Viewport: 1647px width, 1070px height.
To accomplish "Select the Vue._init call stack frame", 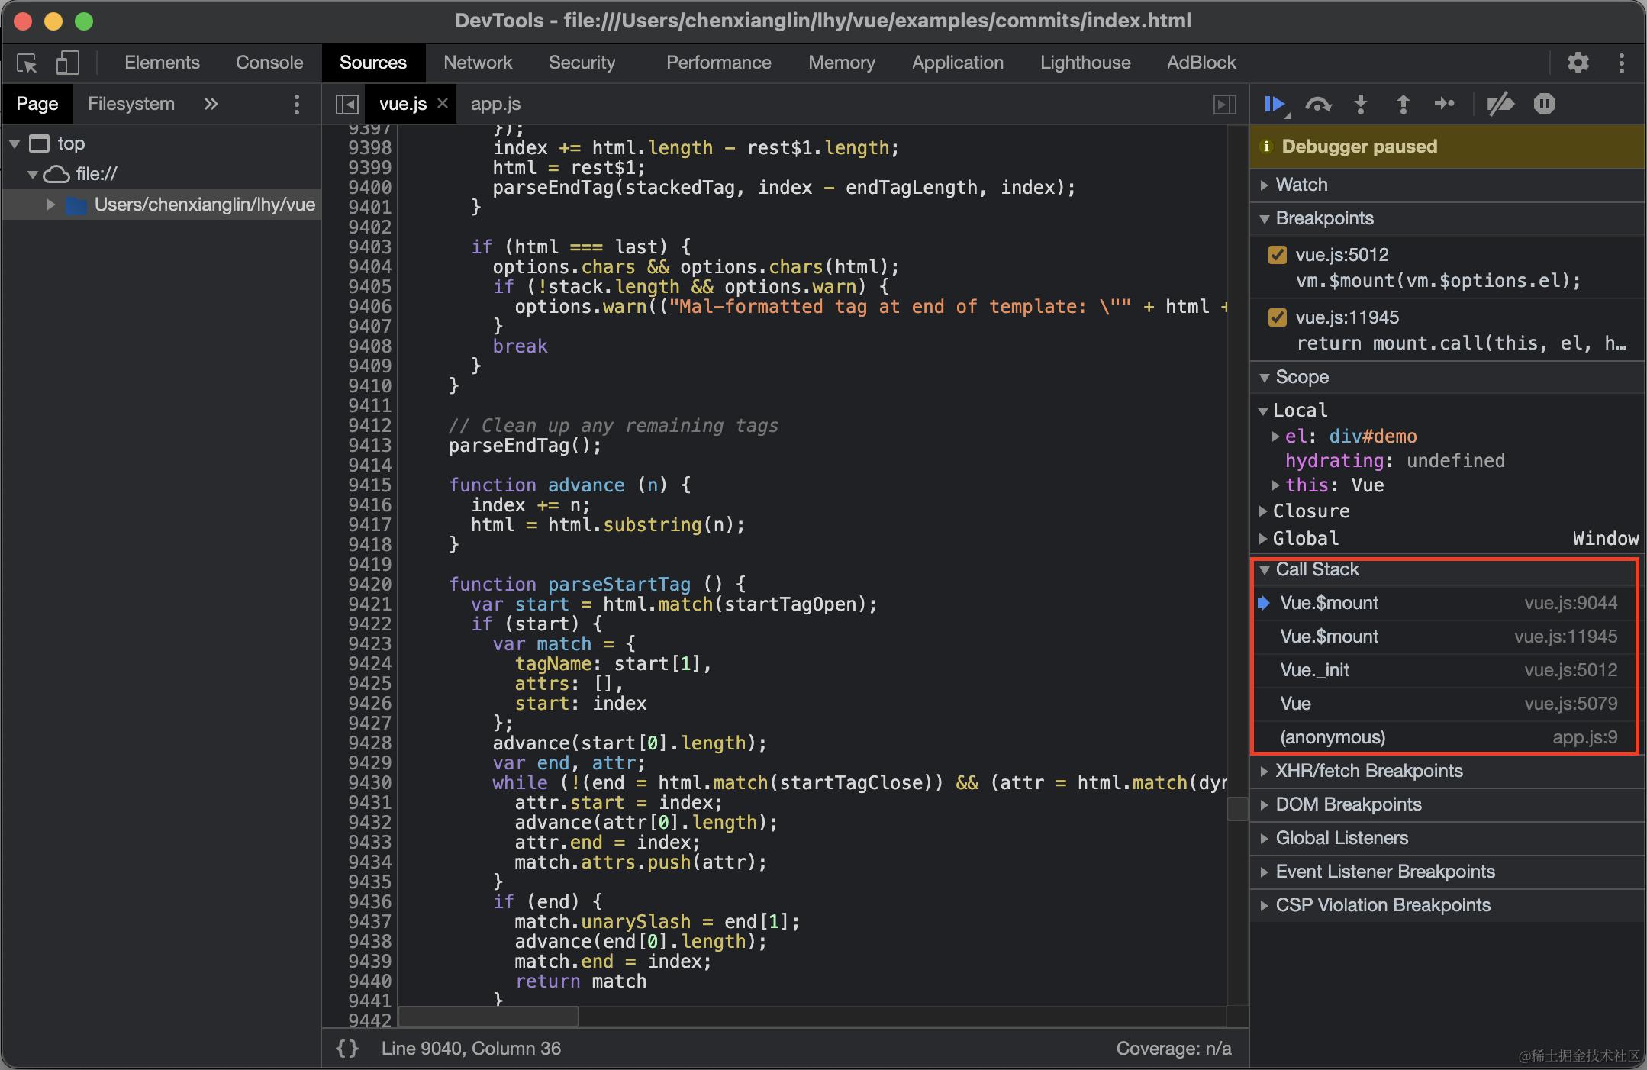I will click(x=1314, y=670).
